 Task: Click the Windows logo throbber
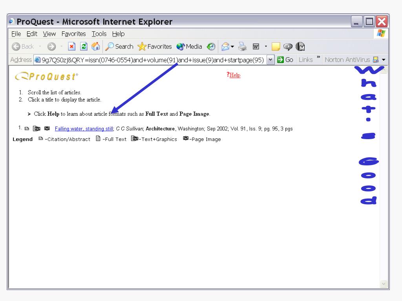(381, 33)
